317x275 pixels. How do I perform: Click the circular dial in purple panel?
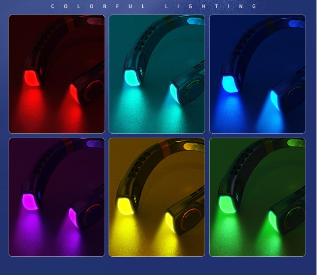(94, 215)
